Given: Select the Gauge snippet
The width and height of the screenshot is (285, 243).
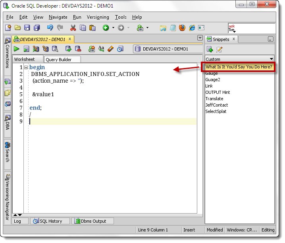Looking at the screenshot, I should pyautogui.click(x=212, y=73).
